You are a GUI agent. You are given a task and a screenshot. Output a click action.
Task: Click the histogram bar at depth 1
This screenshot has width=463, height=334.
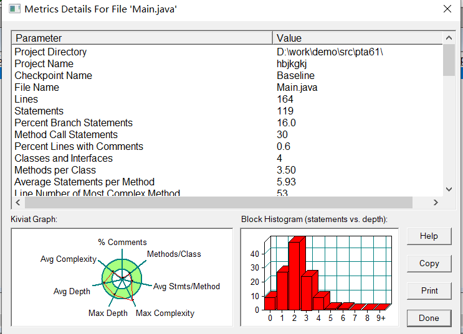(x=282, y=289)
